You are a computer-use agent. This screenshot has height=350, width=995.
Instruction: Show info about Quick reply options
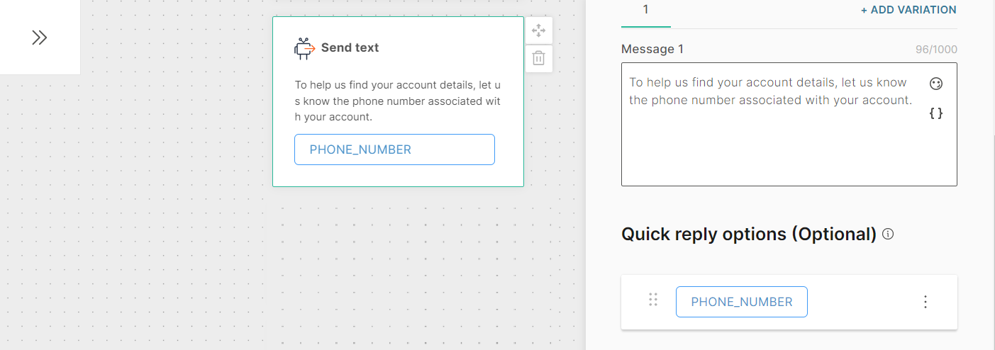point(888,234)
